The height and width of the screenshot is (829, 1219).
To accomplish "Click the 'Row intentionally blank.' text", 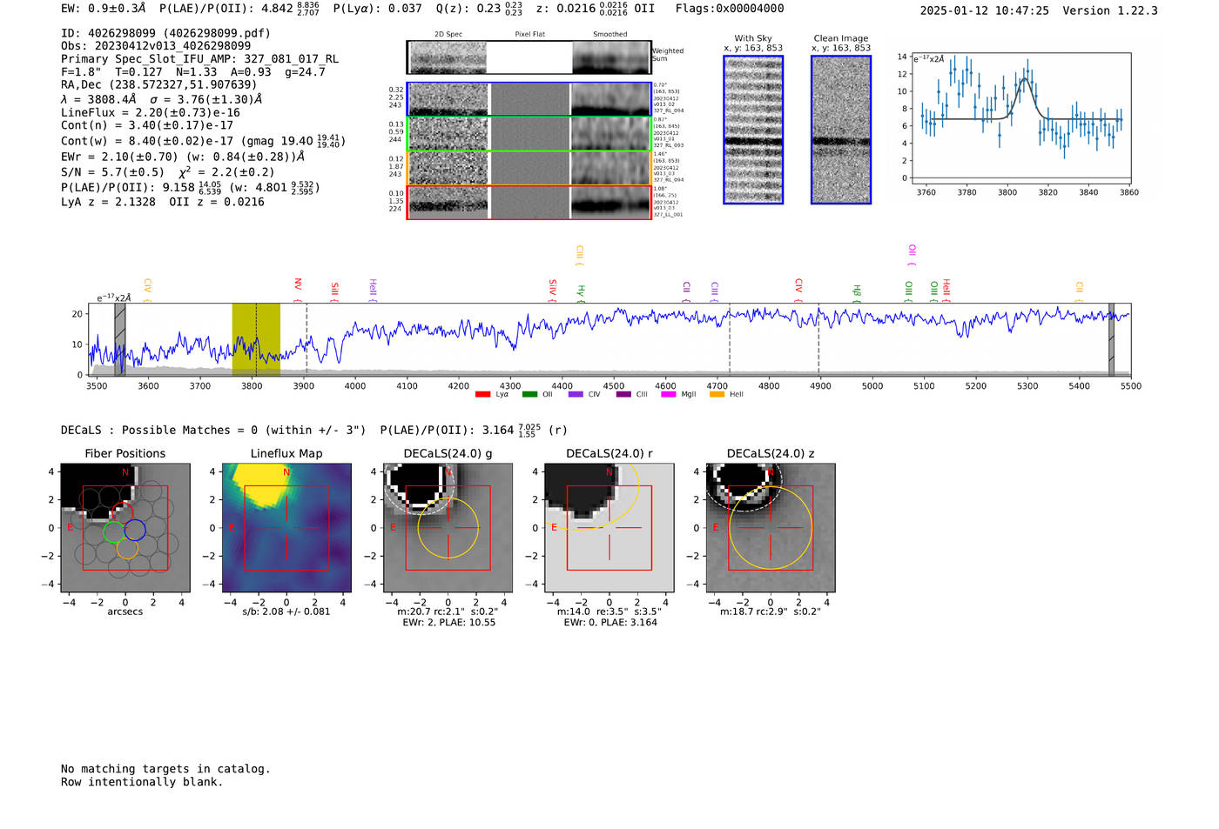I will pyautogui.click(x=142, y=782).
